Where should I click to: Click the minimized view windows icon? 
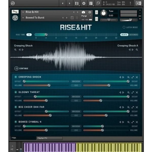98,3
